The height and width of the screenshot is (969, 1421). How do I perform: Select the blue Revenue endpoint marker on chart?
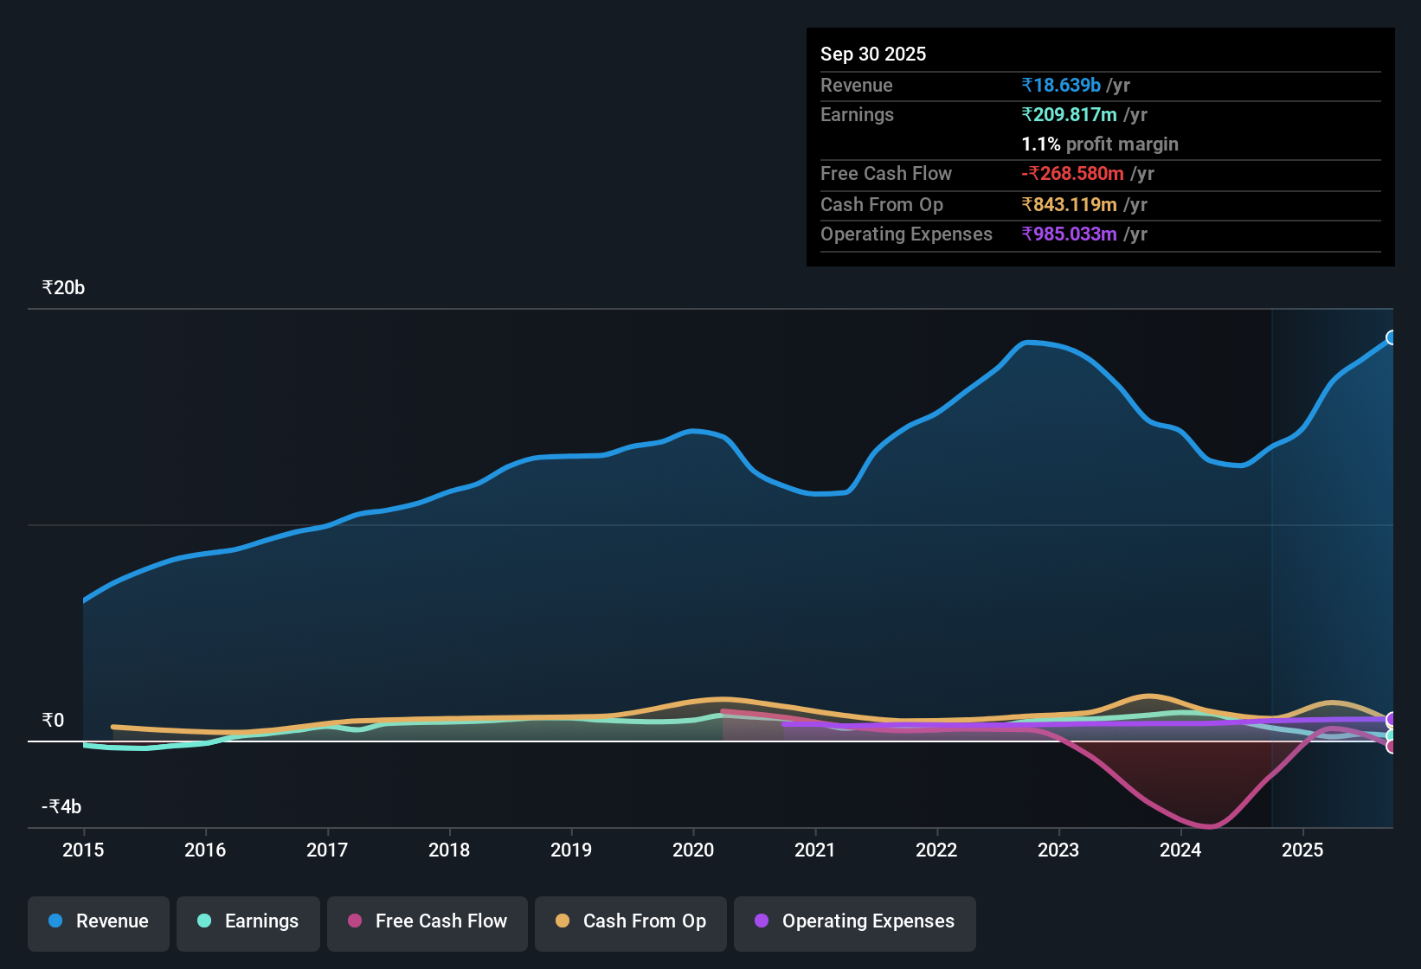(x=1392, y=338)
